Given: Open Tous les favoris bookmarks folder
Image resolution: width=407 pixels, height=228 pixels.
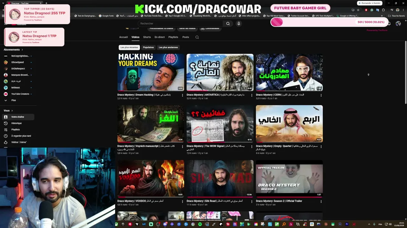Looking at the screenshot, I should coord(396,16).
